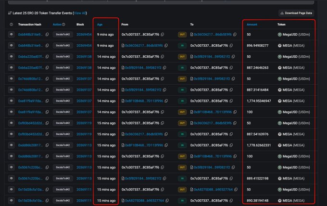Open From address 0xA8275D88 in 890.38194148 row
This screenshot has height=206, width=327.
[x=144, y=201]
